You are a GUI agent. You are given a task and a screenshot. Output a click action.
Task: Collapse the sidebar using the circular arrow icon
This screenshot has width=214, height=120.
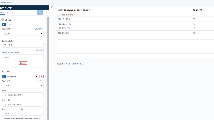52,7
